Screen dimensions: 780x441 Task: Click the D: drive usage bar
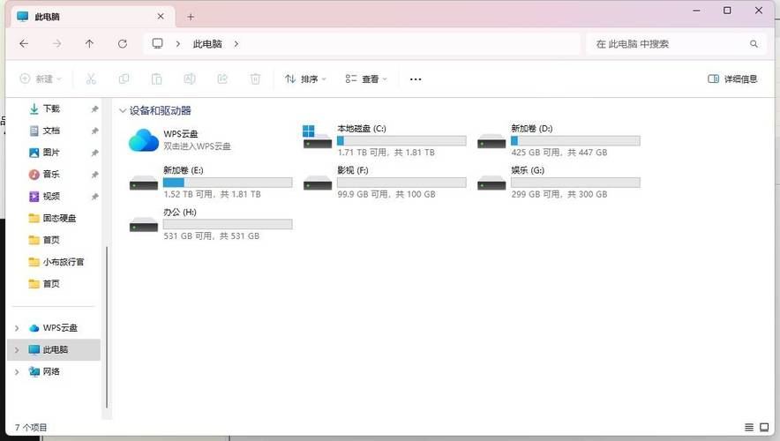pyautogui.click(x=575, y=141)
